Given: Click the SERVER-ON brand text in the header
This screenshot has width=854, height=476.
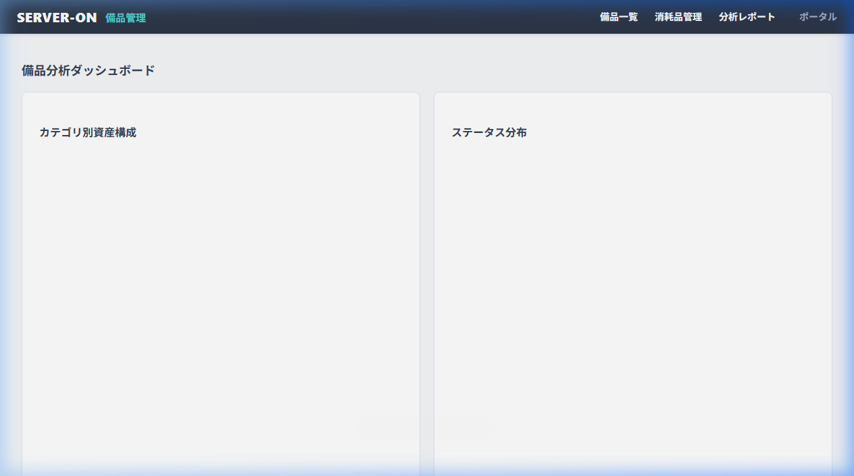Looking at the screenshot, I should coord(56,16).
